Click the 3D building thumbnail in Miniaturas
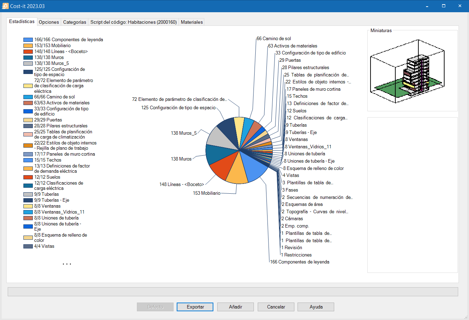The width and height of the screenshot is (469, 320). tap(407, 71)
